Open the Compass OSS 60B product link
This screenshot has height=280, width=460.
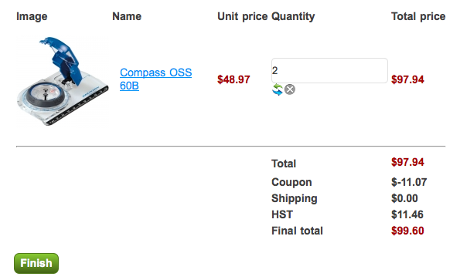click(x=155, y=79)
